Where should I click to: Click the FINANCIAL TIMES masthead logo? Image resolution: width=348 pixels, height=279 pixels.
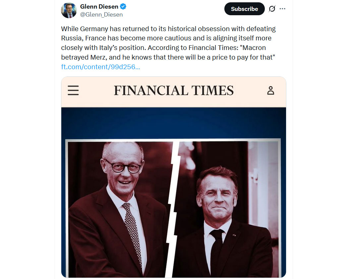(x=174, y=90)
